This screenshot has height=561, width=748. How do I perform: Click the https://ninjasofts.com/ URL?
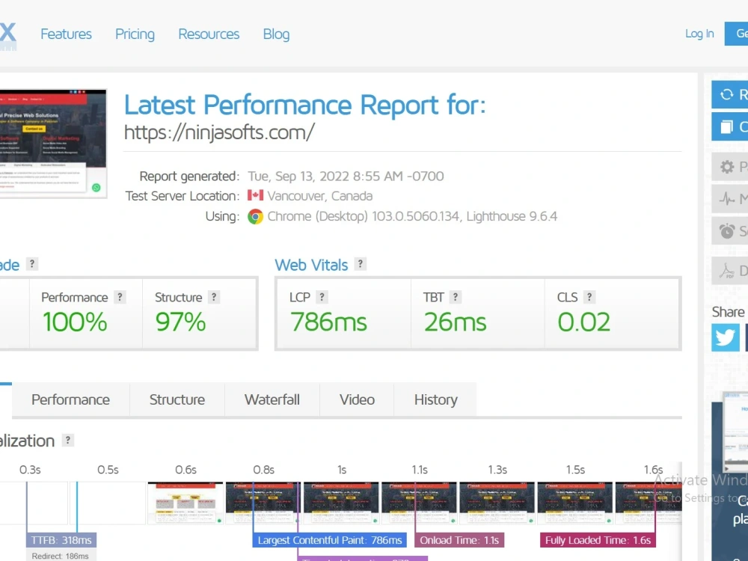pyautogui.click(x=219, y=132)
